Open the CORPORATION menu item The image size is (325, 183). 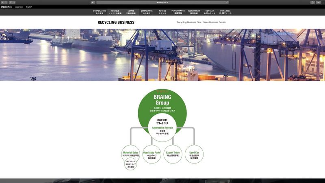click(100, 12)
